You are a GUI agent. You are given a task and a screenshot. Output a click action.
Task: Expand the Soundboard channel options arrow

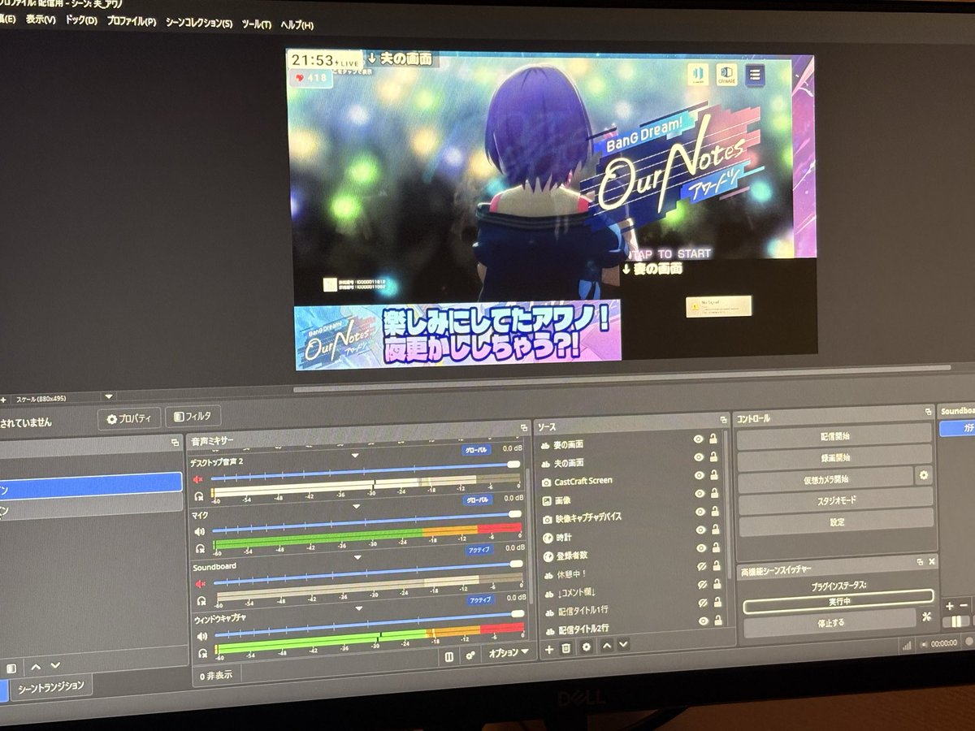click(x=357, y=557)
